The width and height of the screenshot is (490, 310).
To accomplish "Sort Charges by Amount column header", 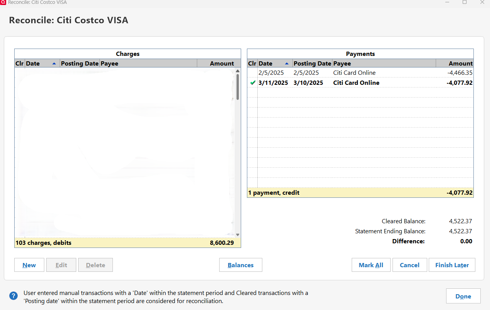I will point(219,63).
